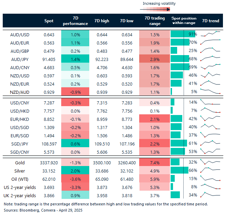This screenshot has height=216, width=225.
Task: Click the Increasing volatility arrow legend
Action: click(155, 10)
